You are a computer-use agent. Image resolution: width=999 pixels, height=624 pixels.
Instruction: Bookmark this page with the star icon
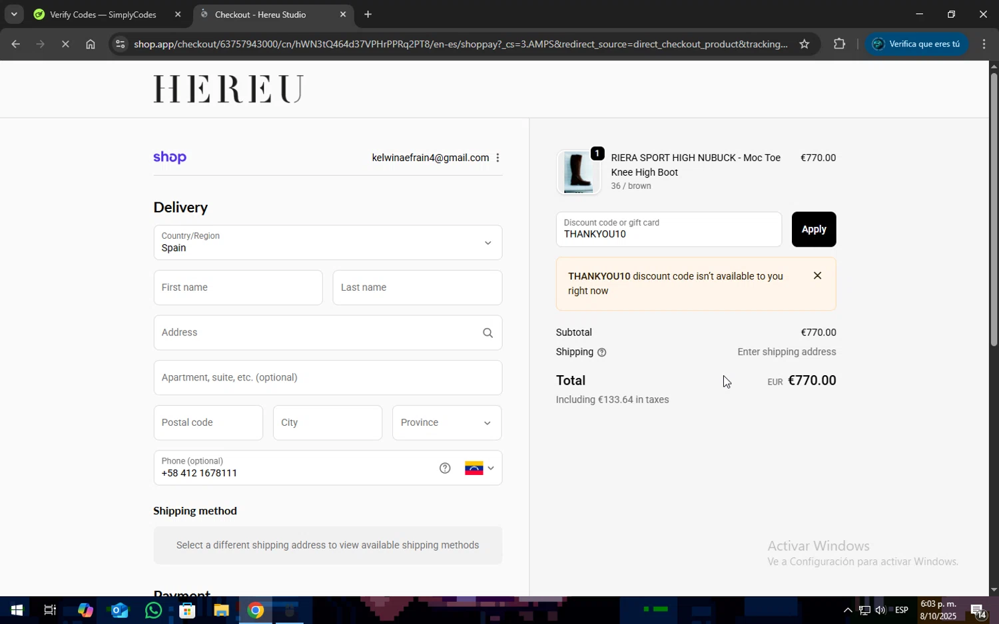(805, 44)
